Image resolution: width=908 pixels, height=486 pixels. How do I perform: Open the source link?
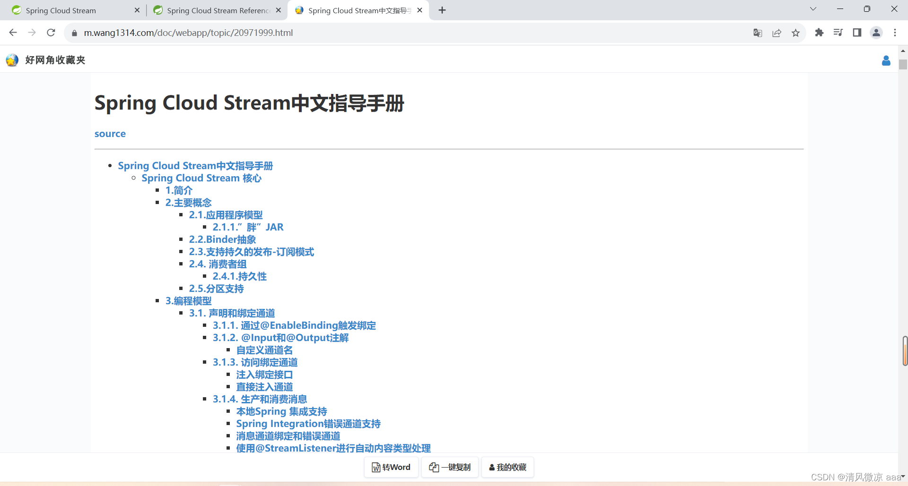tap(110, 134)
